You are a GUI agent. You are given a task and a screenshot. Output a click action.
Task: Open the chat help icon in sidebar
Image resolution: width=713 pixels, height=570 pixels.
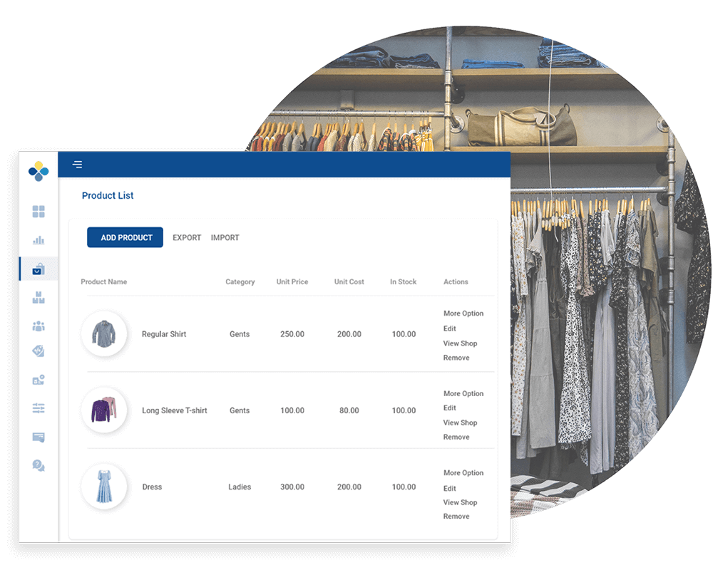[39, 465]
